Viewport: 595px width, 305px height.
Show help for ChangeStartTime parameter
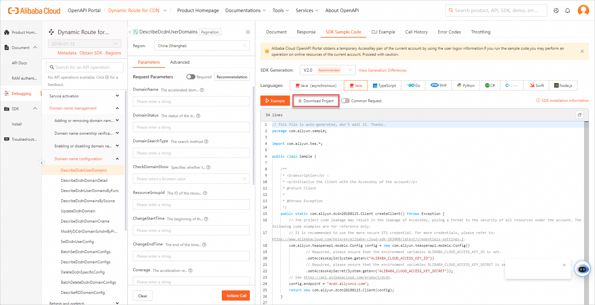(206, 219)
